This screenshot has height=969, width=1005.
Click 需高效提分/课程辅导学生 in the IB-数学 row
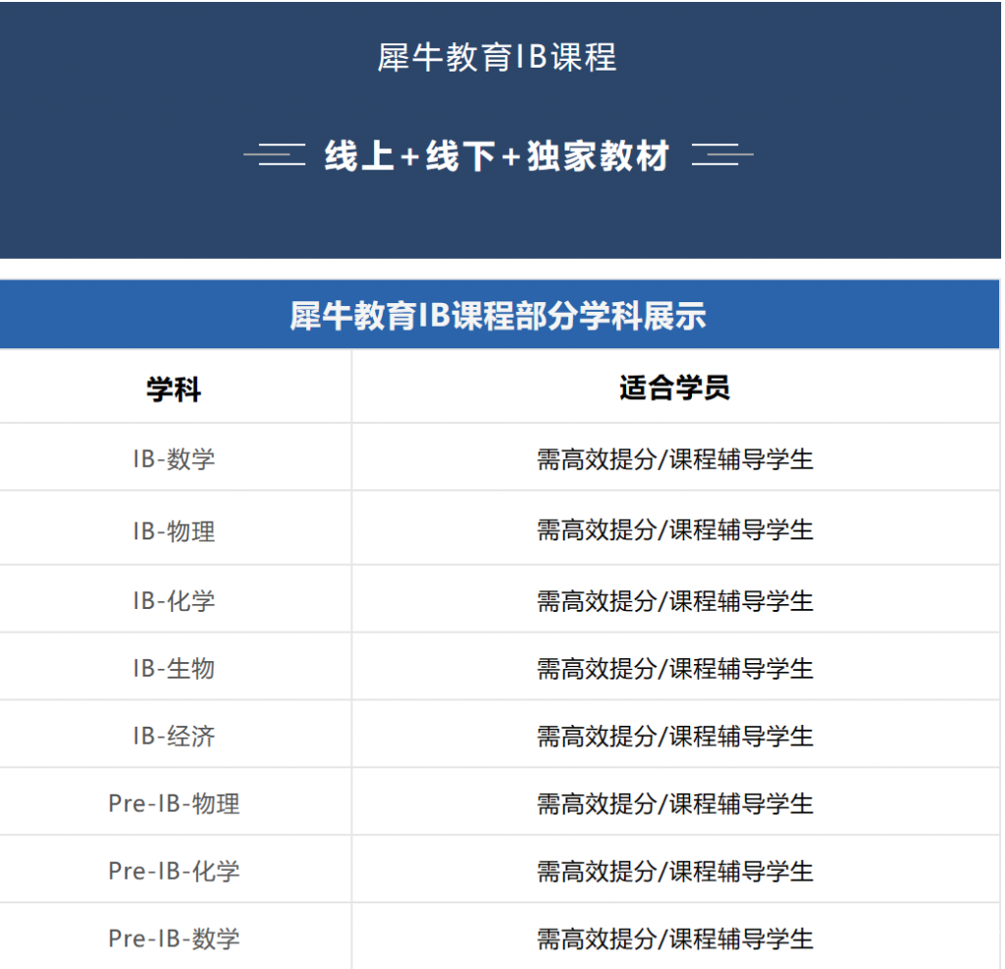click(675, 459)
